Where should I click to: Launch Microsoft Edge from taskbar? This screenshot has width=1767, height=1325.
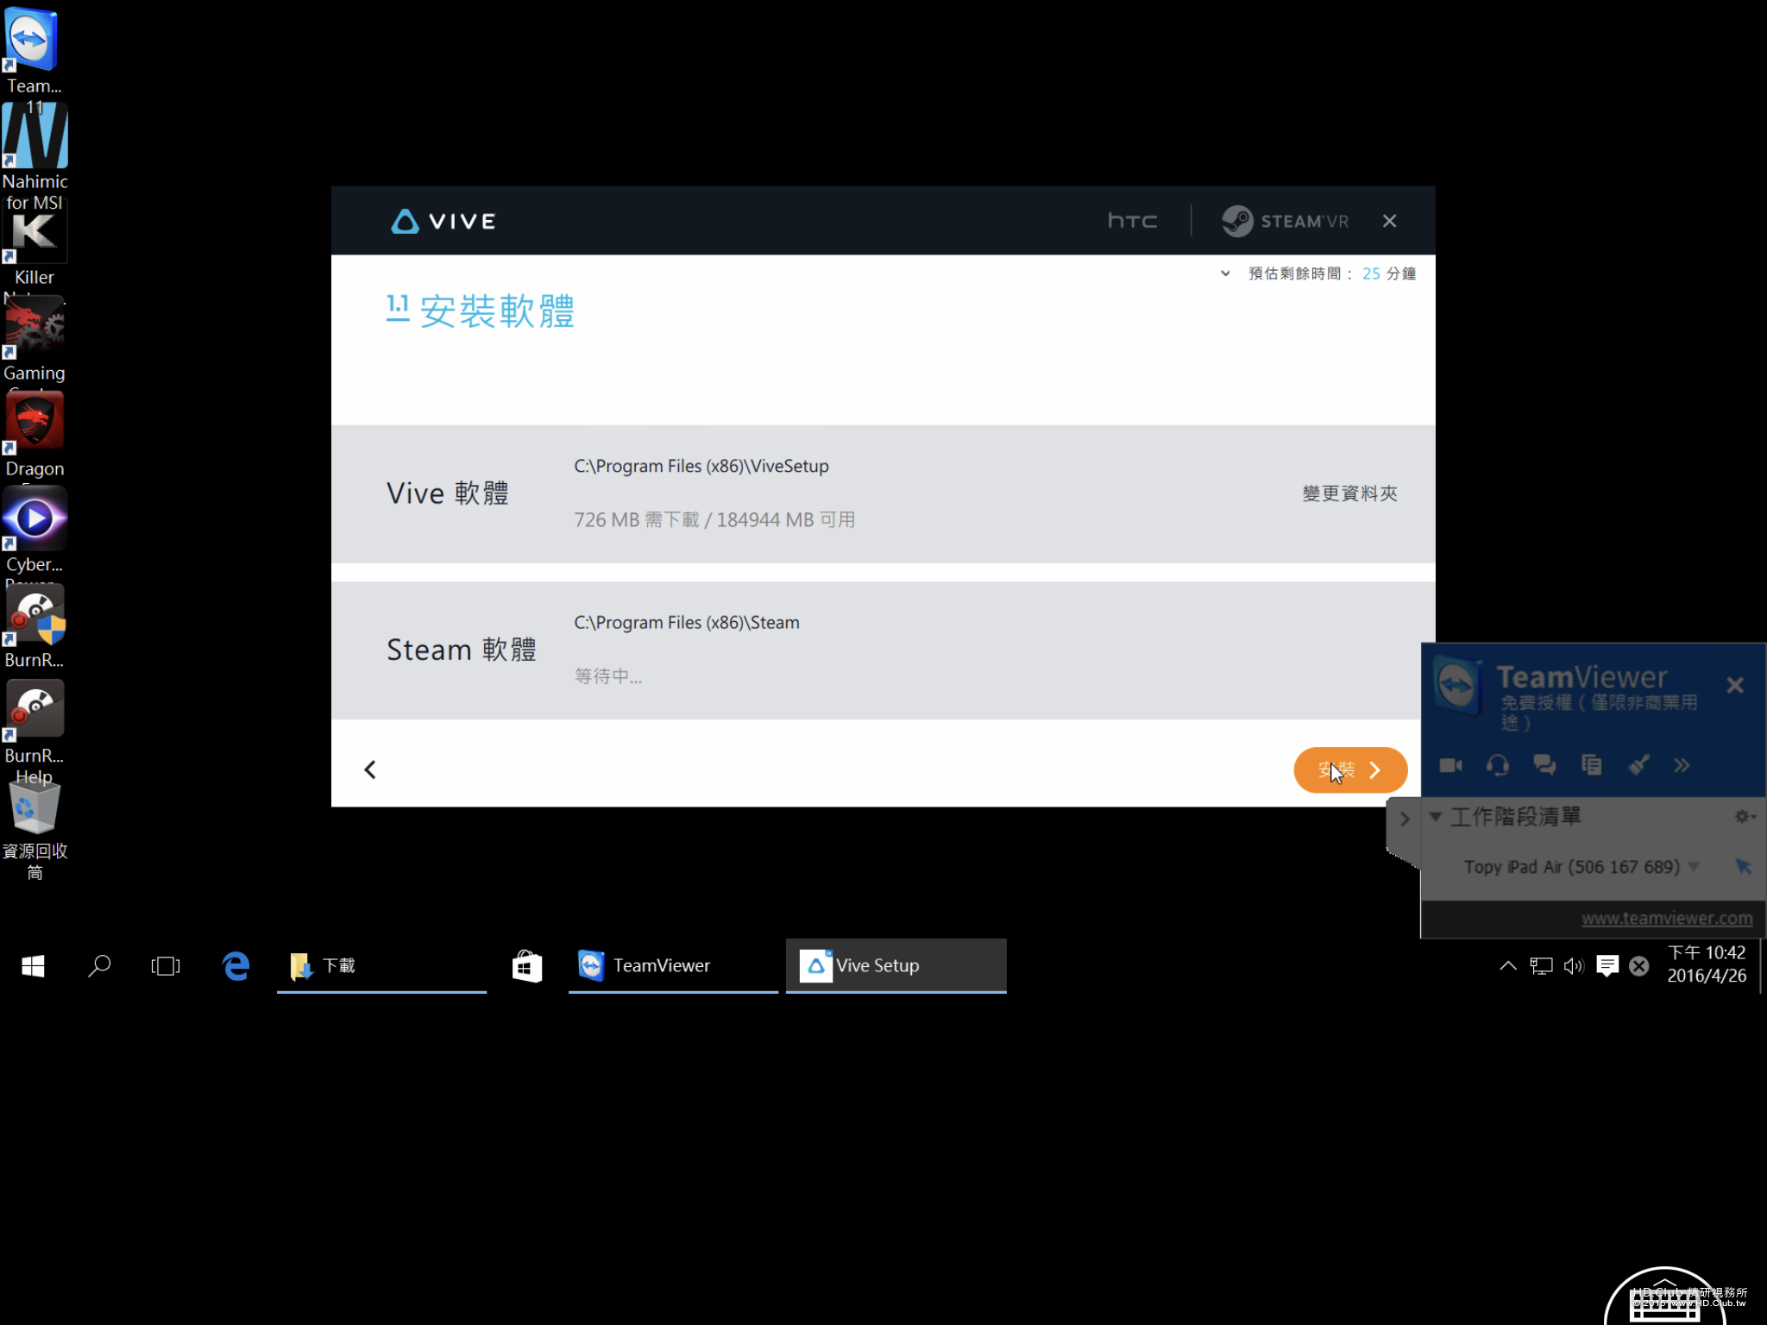[x=236, y=965]
